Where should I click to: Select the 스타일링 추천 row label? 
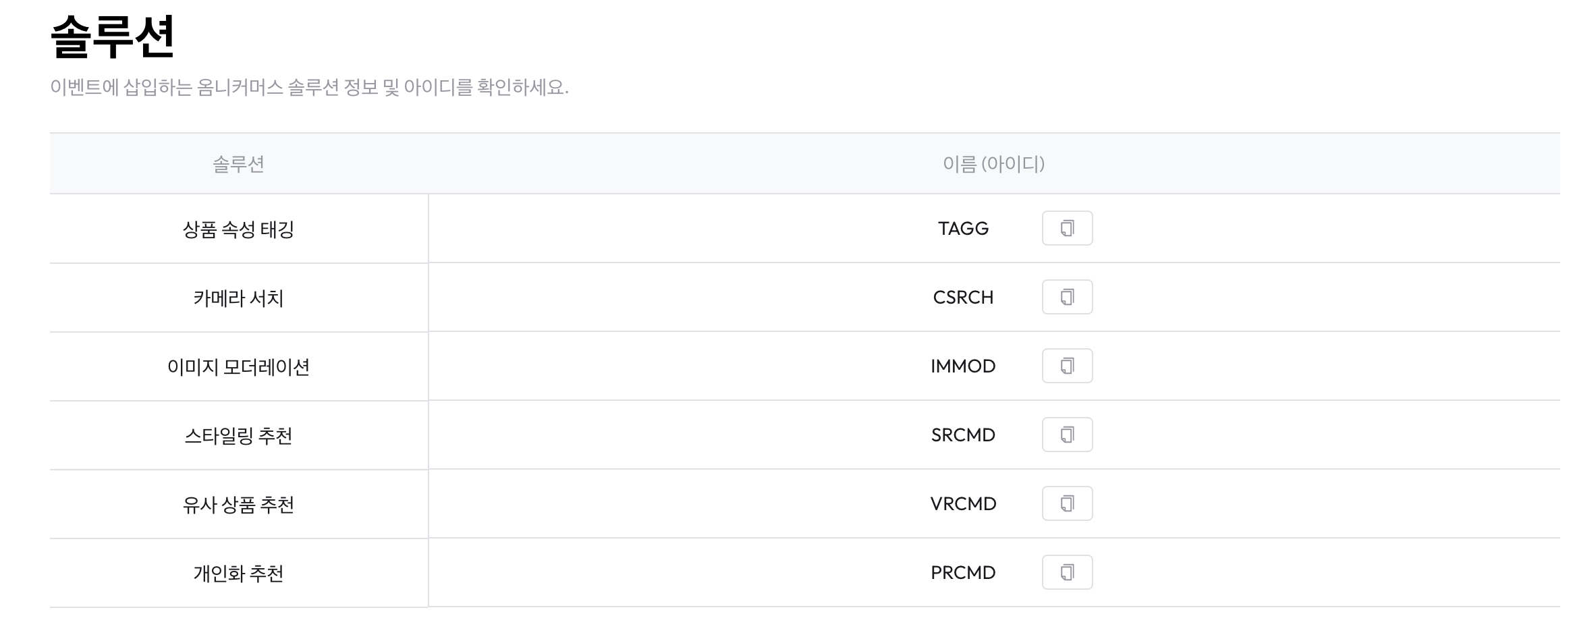(238, 436)
